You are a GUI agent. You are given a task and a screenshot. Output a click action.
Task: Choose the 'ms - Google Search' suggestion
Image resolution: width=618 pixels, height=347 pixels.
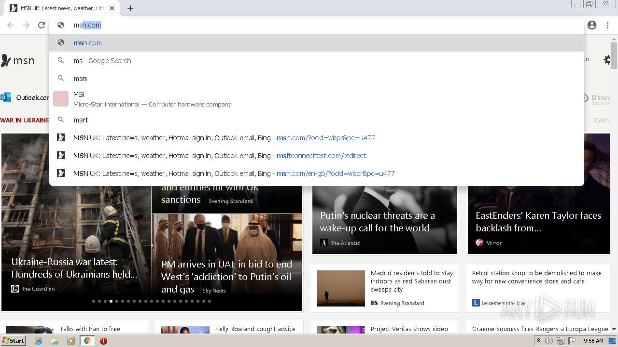pos(317,61)
